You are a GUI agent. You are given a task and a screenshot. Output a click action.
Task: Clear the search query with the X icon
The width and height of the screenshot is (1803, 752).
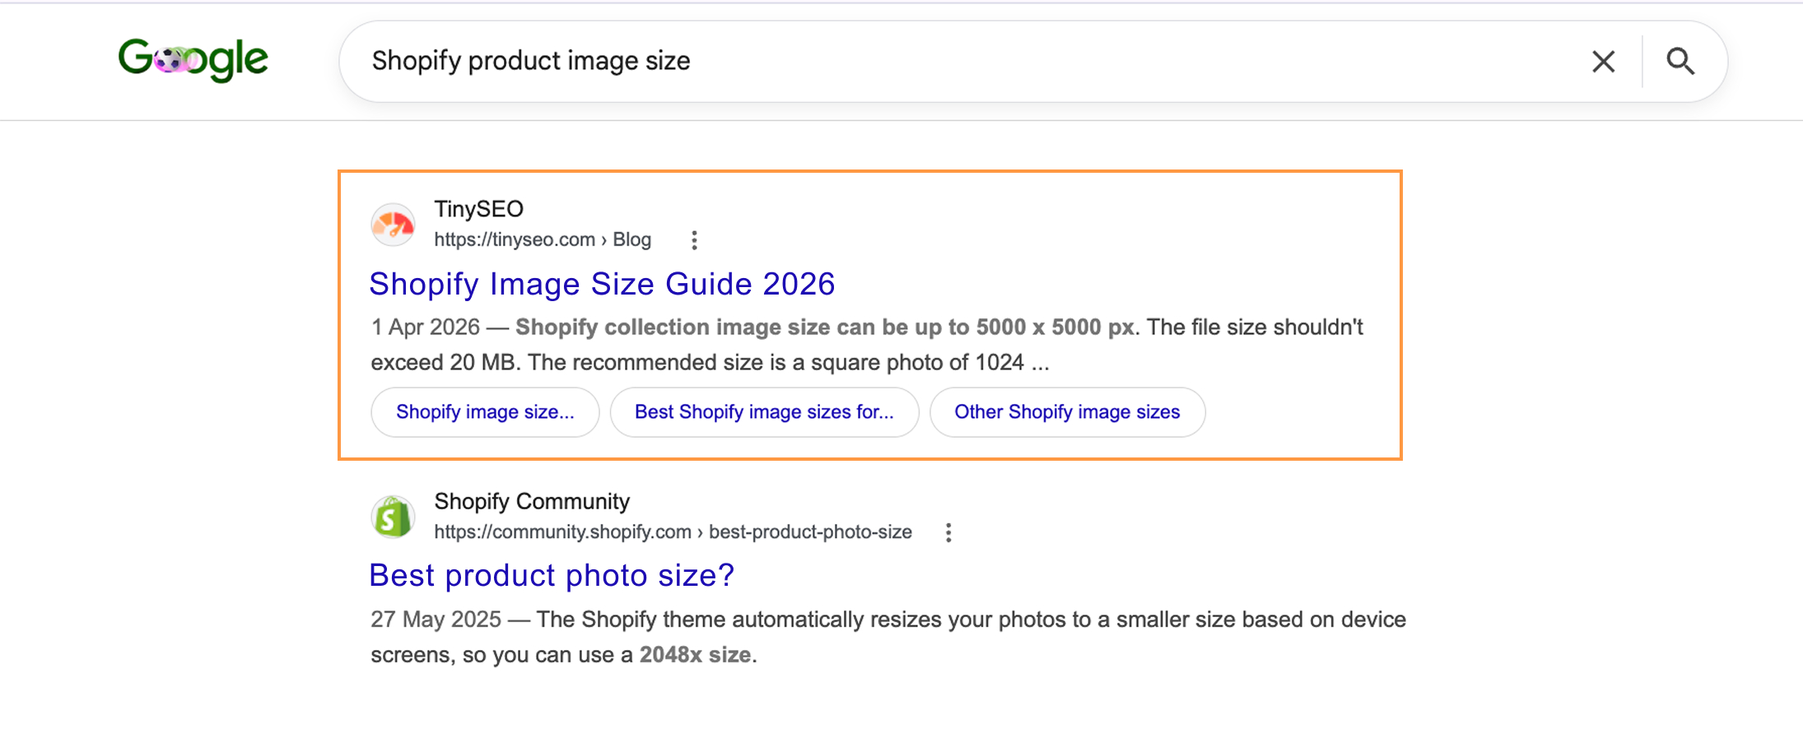click(x=1603, y=62)
